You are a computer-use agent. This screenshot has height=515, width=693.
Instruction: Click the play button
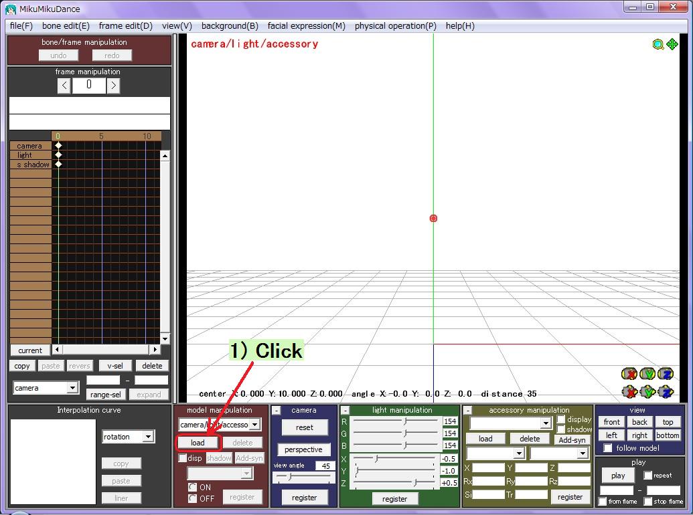pos(618,476)
